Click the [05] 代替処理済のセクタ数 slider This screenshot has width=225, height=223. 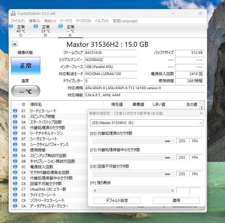(133, 141)
